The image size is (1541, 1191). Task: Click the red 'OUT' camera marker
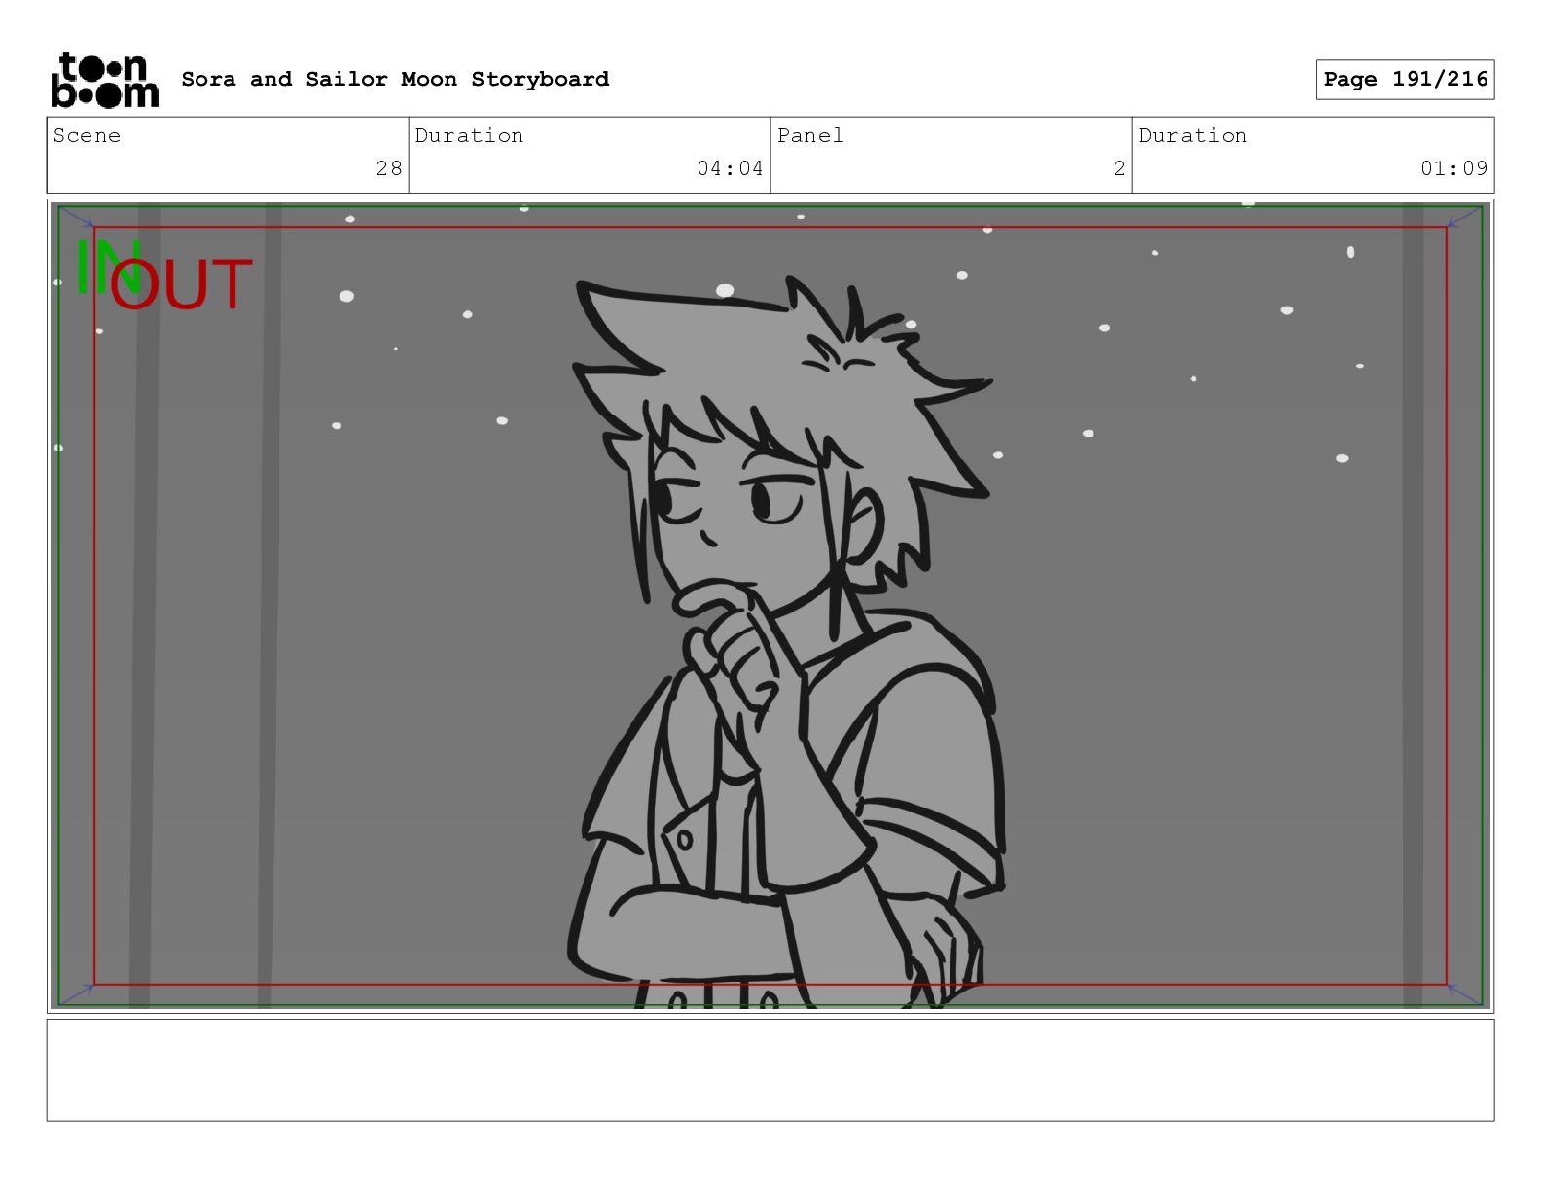tap(181, 285)
